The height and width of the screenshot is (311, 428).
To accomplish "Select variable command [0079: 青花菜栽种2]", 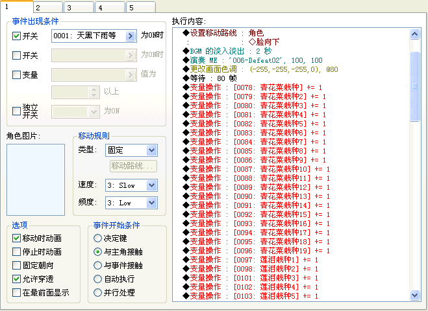I will pos(255,97).
